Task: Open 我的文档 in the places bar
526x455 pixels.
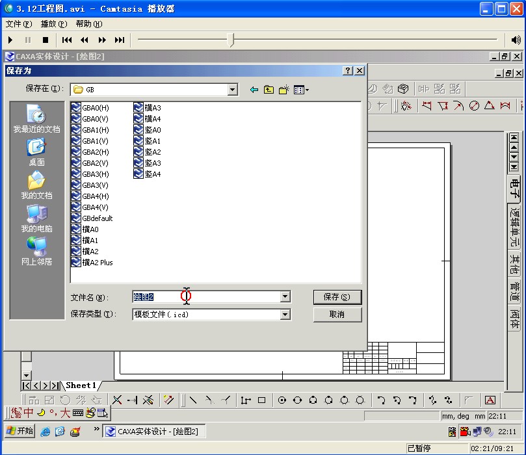Action: (36, 185)
